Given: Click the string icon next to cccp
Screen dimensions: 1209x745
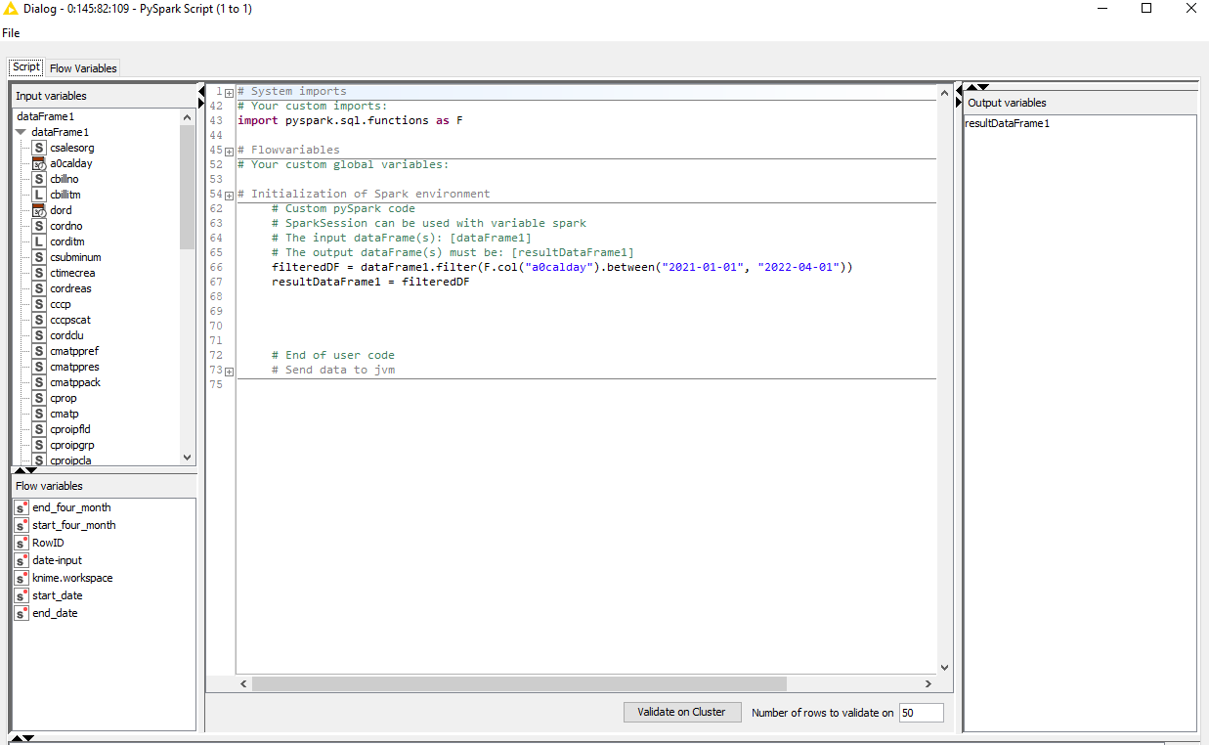Looking at the screenshot, I should [39, 304].
